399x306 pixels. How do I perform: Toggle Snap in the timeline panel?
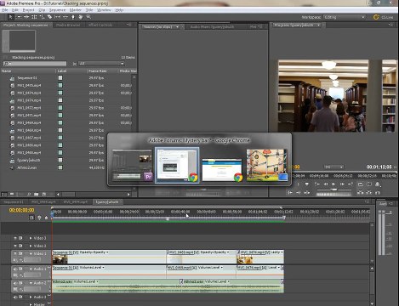click(x=31, y=218)
